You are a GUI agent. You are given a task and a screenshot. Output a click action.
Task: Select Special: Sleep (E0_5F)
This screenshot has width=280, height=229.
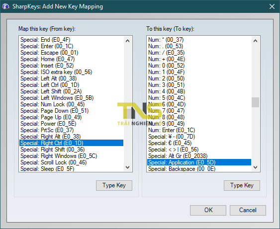pyautogui.click(x=71, y=168)
